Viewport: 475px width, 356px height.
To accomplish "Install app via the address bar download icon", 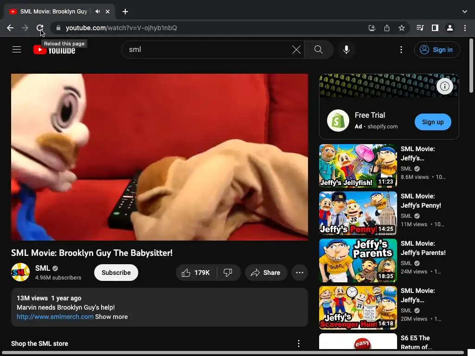I will pyautogui.click(x=372, y=28).
